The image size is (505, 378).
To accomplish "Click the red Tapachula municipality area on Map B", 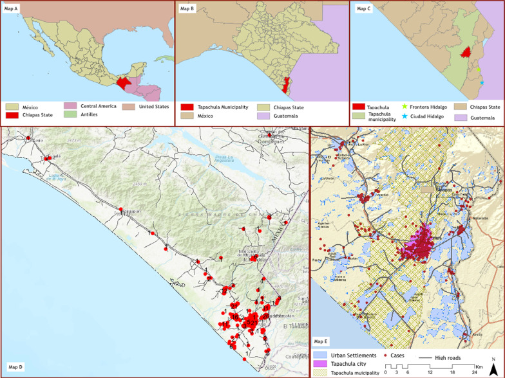I will tap(287, 84).
